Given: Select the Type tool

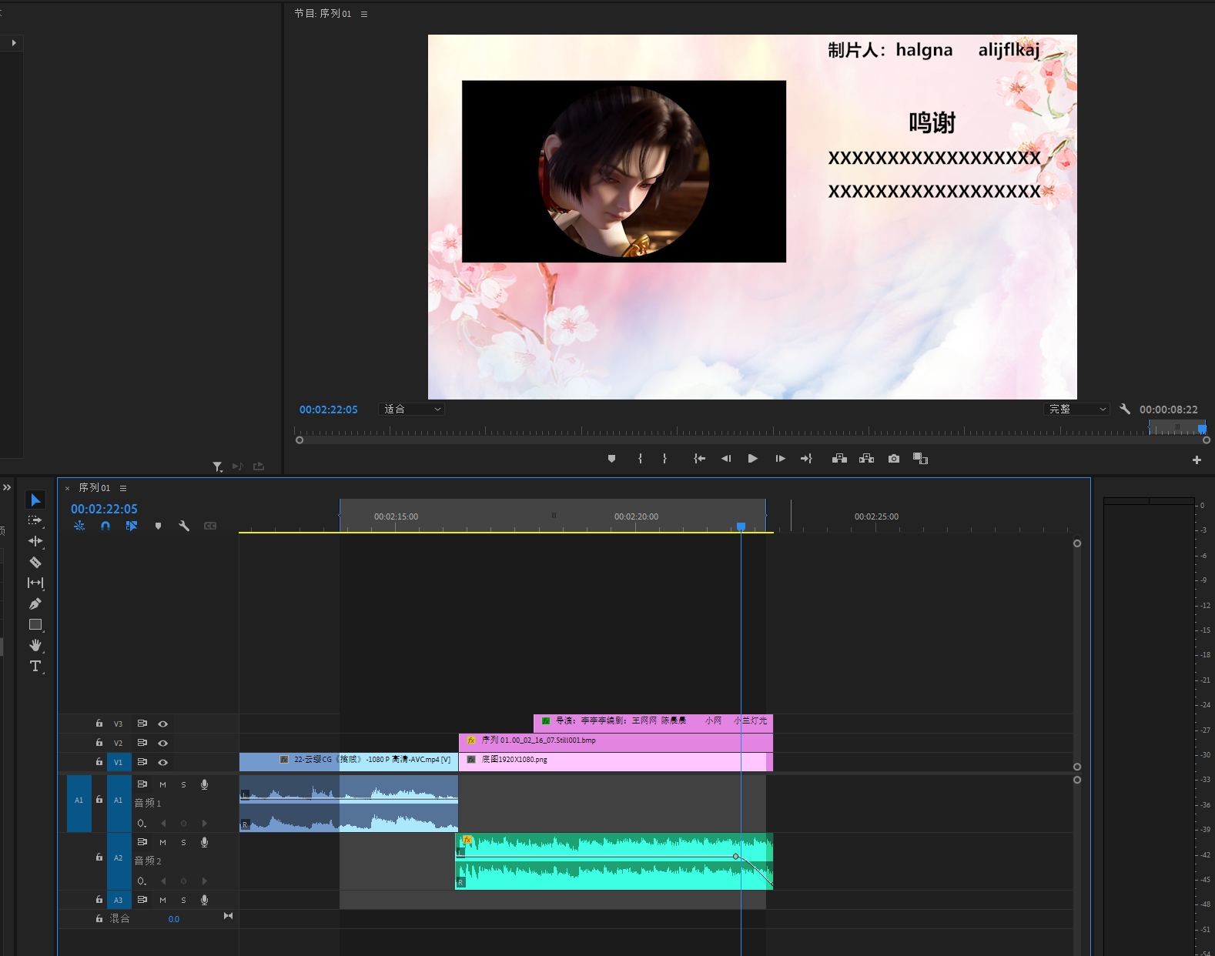Looking at the screenshot, I should pyautogui.click(x=35, y=667).
